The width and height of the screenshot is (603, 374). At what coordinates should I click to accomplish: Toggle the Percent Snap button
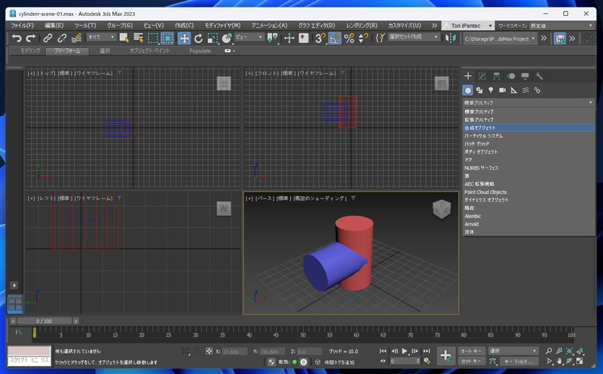349,38
